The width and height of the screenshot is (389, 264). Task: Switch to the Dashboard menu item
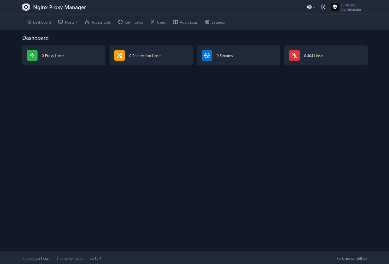click(x=39, y=22)
